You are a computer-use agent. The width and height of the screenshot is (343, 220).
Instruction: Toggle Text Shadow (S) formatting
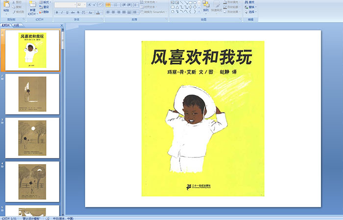click(x=78, y=12)
